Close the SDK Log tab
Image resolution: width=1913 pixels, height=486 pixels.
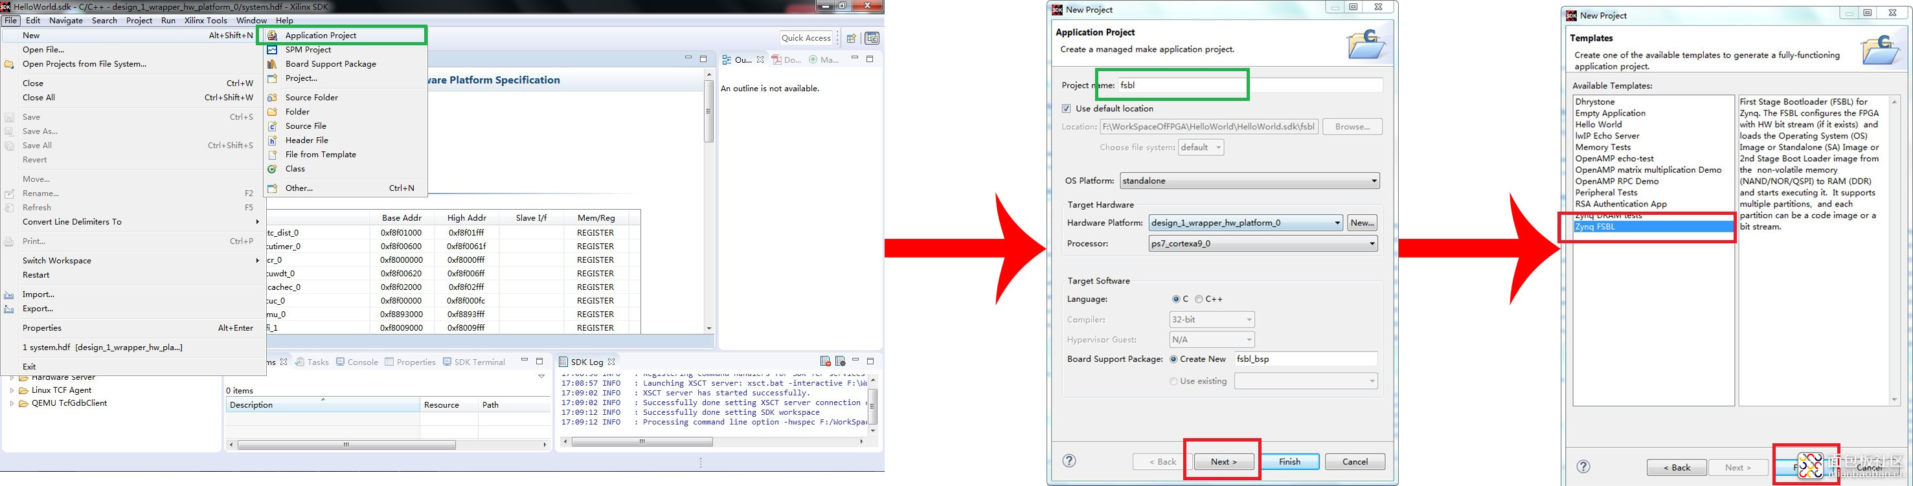click(611, 362)
